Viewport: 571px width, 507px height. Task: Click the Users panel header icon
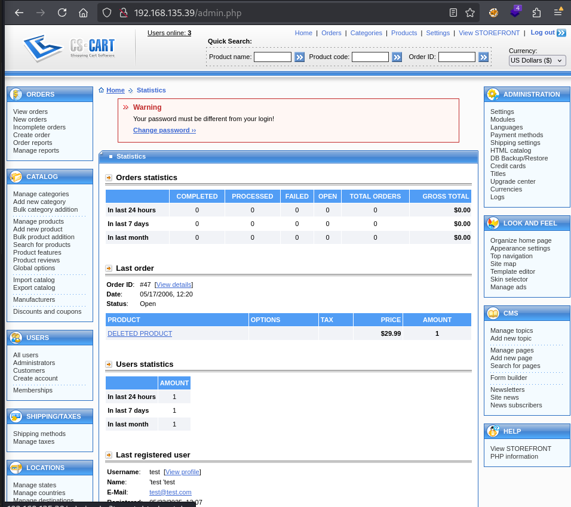tap(16, 338)
